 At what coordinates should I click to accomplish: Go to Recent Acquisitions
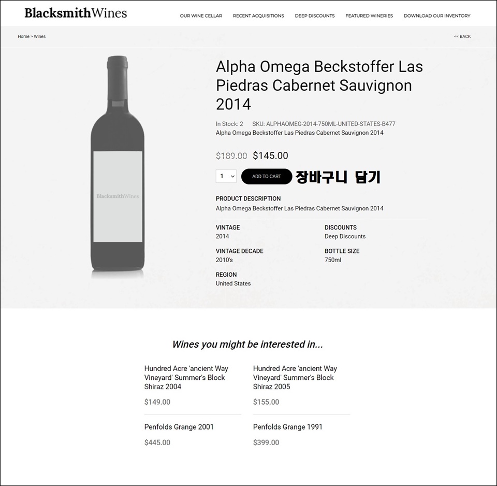[x=258, y=16]
